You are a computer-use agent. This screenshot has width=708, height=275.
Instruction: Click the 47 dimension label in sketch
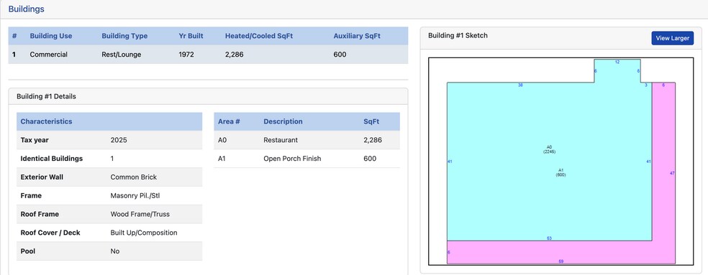pos(672,173)
